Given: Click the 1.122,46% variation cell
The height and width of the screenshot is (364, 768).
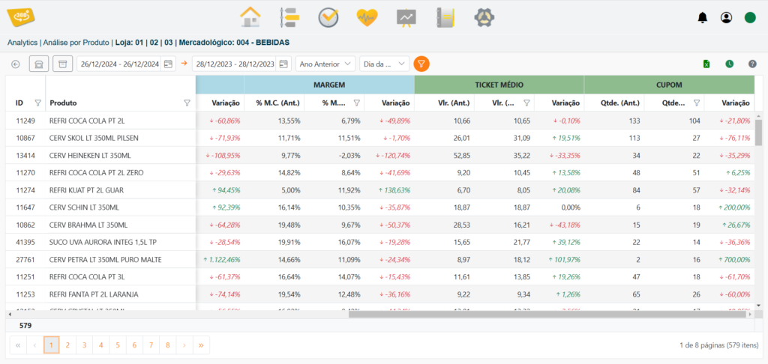Looking at the screenshot, I should [221, 259].
